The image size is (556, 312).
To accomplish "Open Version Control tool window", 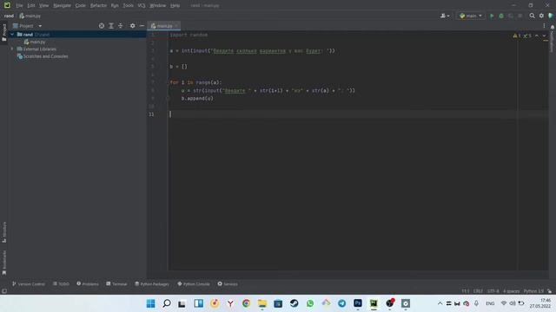I will (29, 284).
